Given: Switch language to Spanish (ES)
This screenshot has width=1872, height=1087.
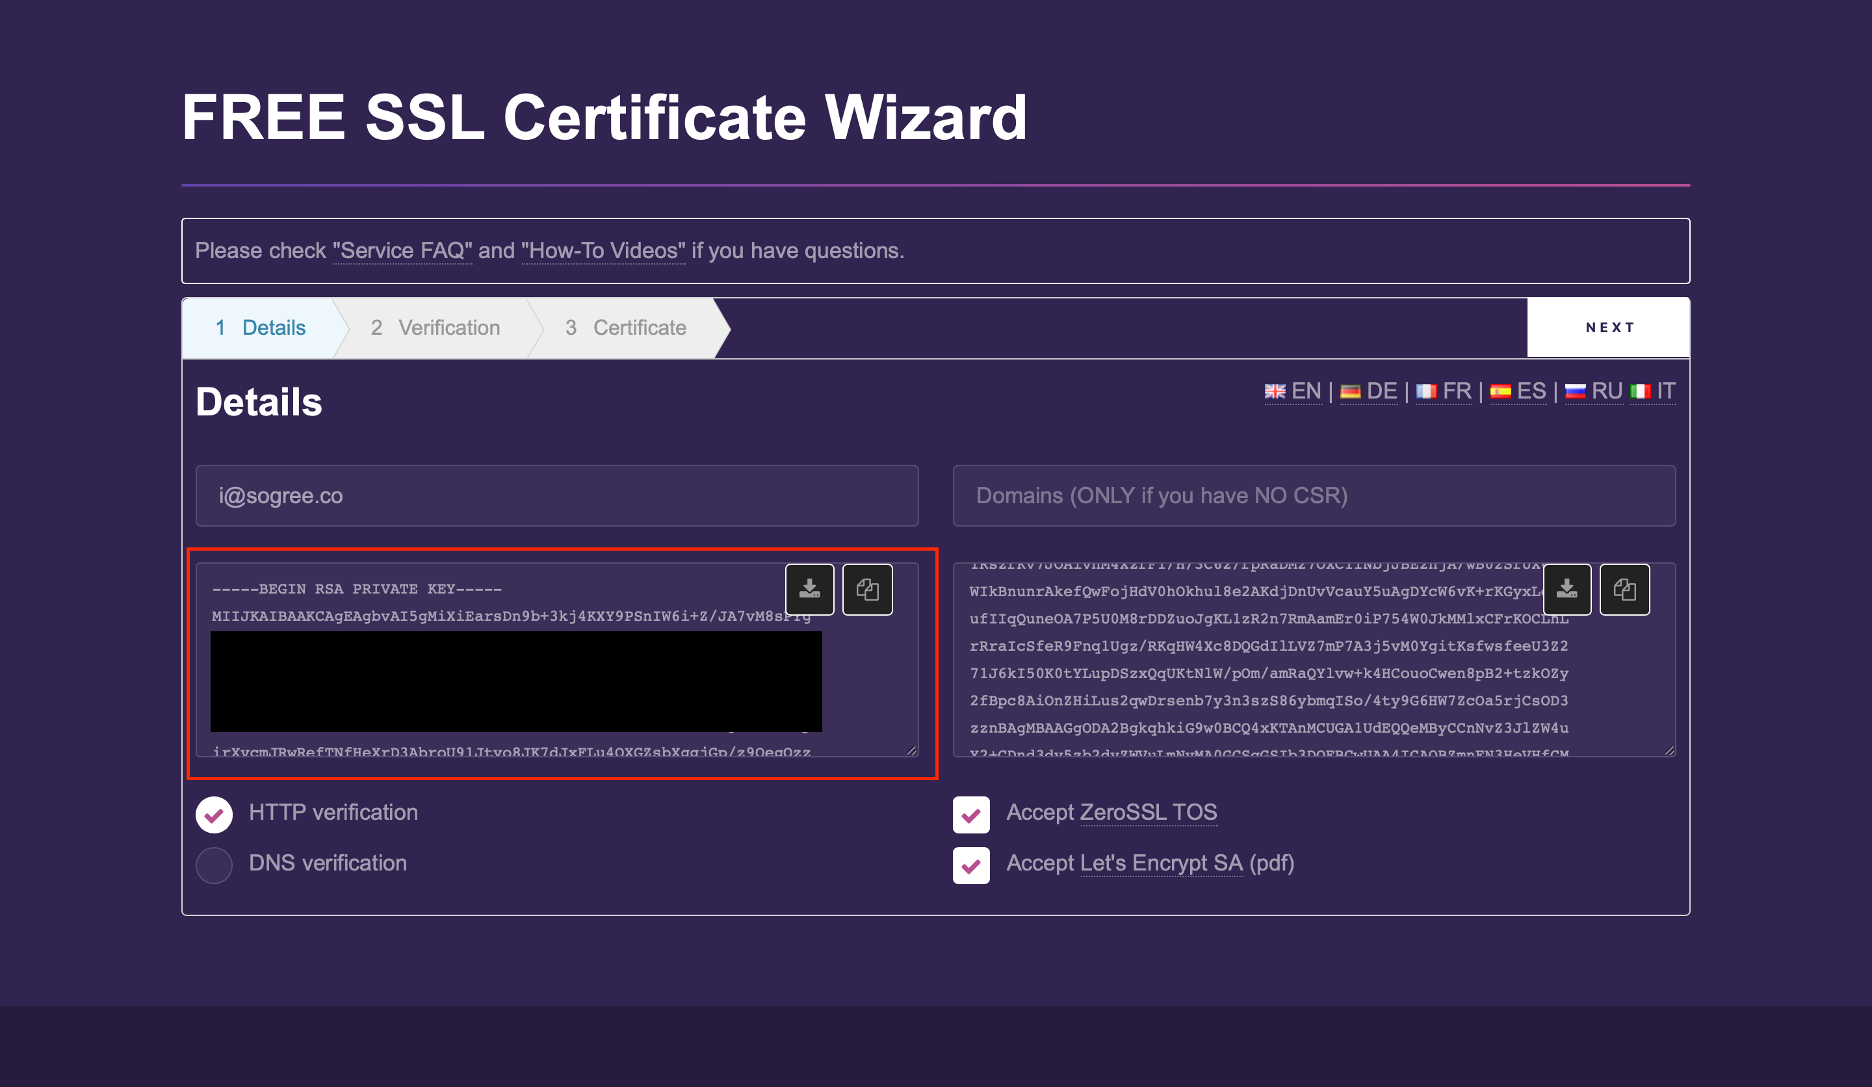Looking at the screenshot, I should pos(1518,391).
